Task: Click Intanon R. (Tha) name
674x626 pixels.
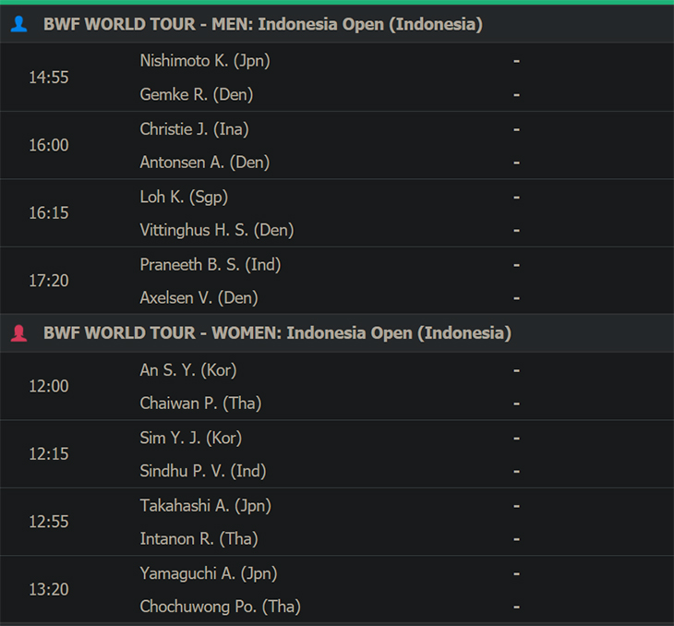Action: click(x=199, y=539)
